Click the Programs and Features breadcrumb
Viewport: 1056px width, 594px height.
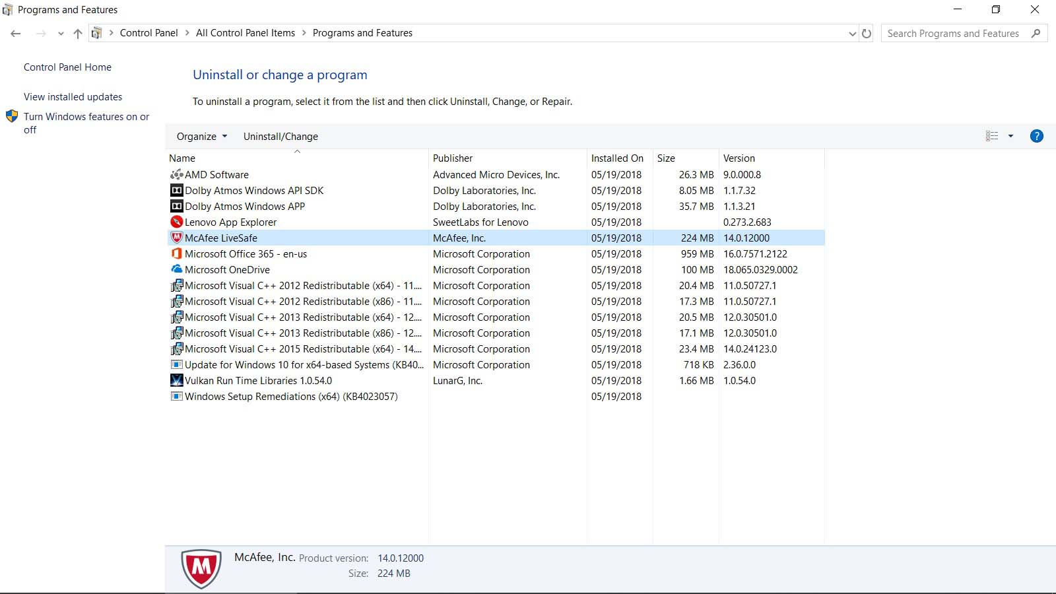(362, 33)
